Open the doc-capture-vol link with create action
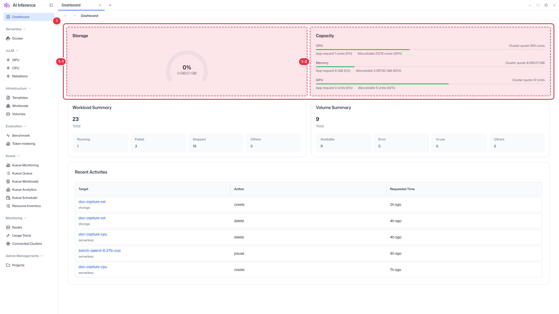The height and width of the screenshot is (314, 559). pyautogui.click(x=92, y=202)
